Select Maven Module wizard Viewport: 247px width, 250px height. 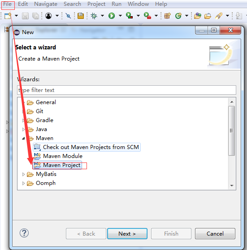(58, 156)
